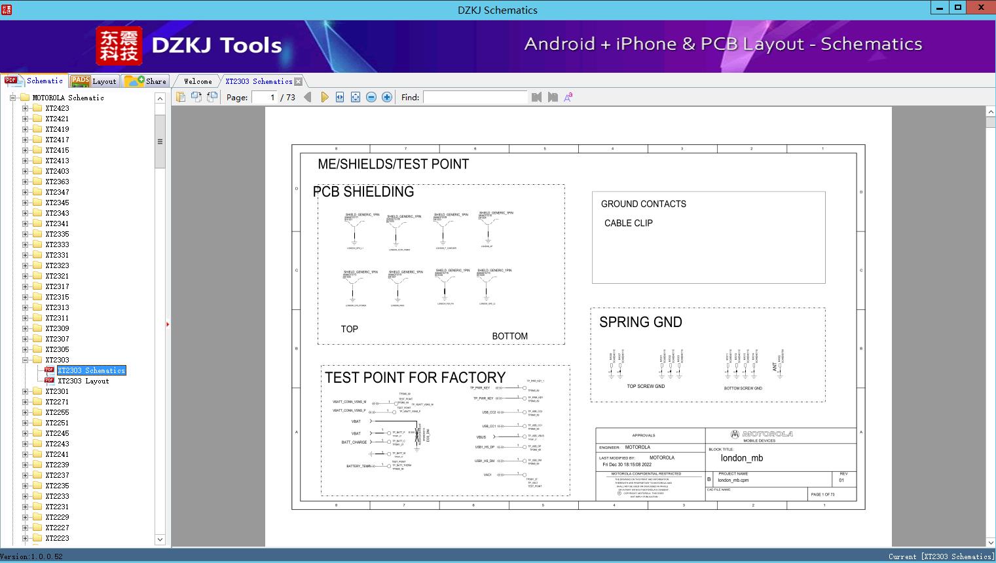
Task: Click the tree panel scrollbar thumb
Action: tap(160, 142)
